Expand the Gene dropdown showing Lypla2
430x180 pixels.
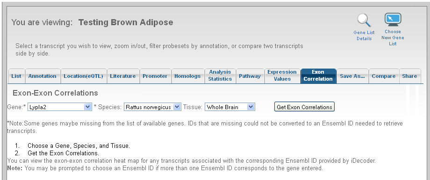(x=59, y=107)
